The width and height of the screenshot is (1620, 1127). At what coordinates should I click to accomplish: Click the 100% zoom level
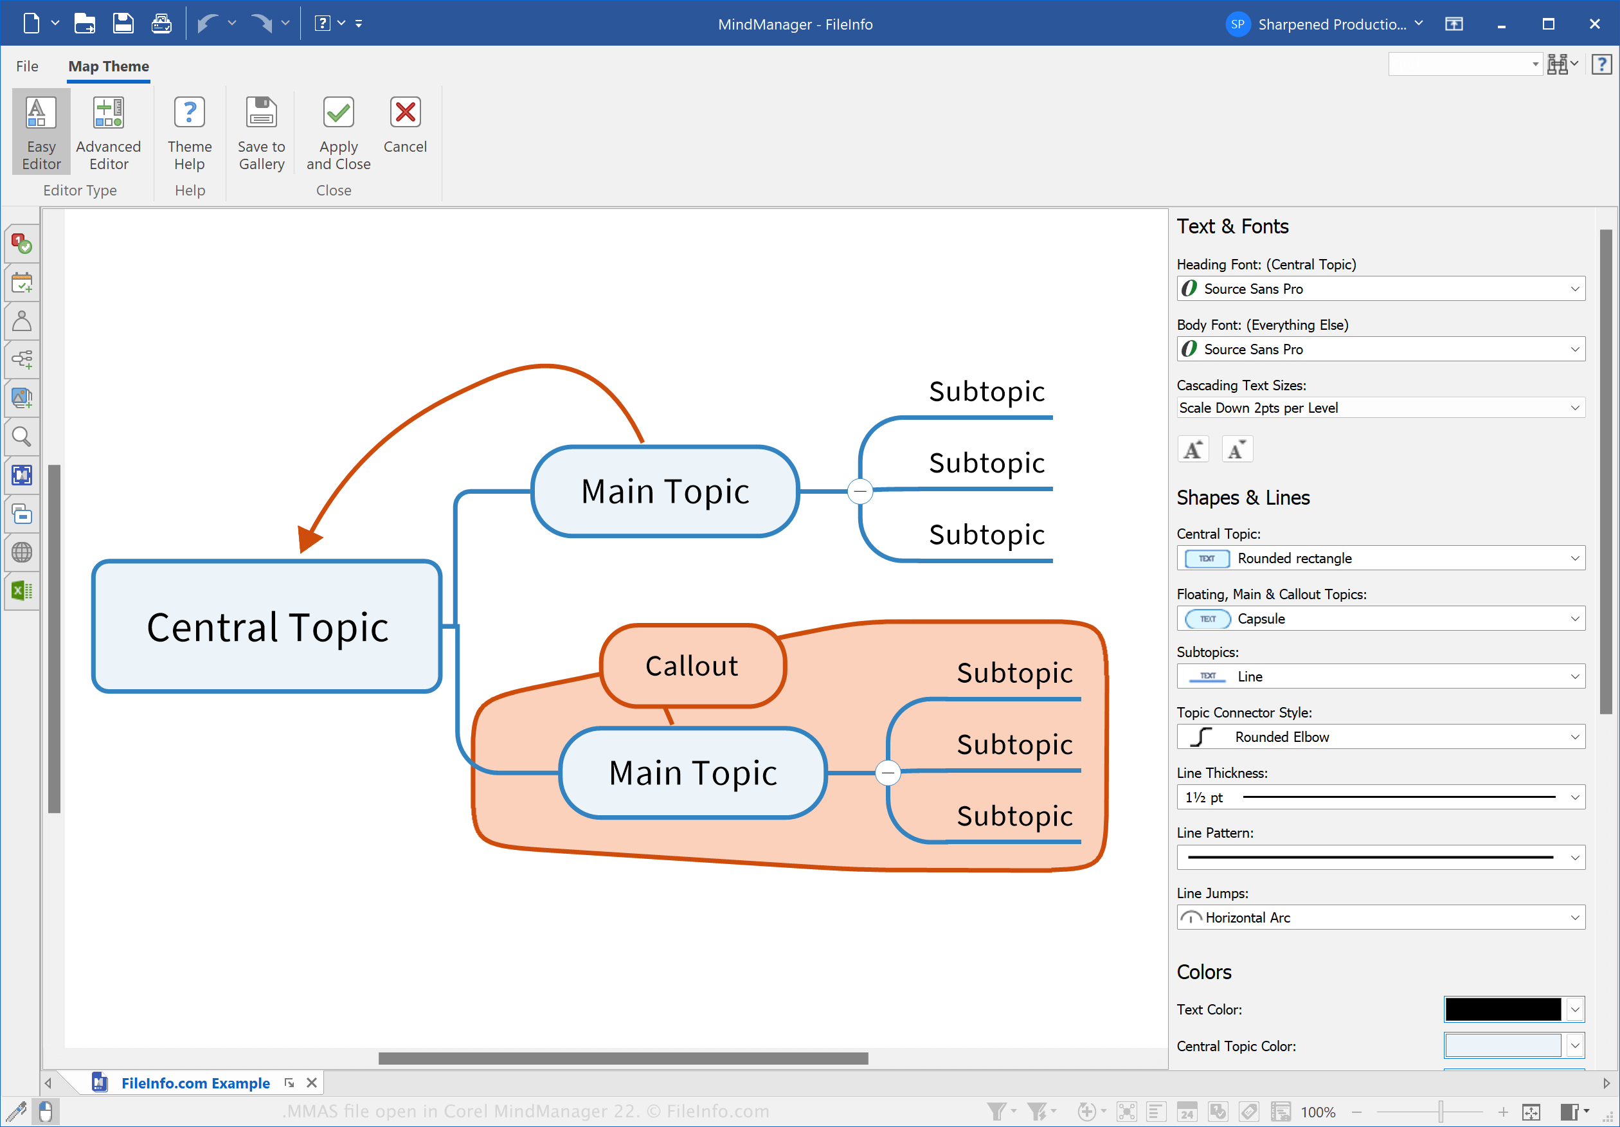[1317, 1112]
